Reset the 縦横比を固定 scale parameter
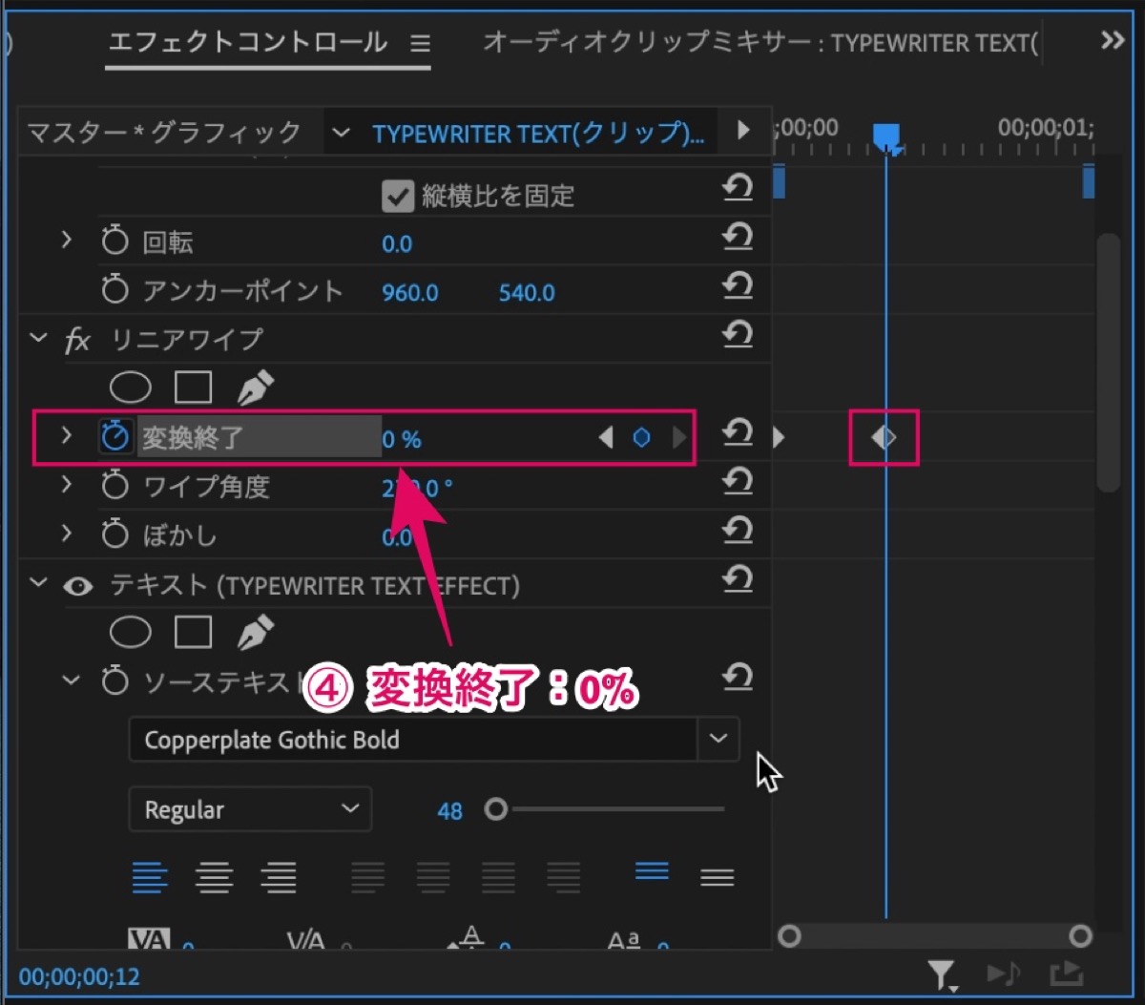Screen dimensions: 1145x1005 [737, 187]
